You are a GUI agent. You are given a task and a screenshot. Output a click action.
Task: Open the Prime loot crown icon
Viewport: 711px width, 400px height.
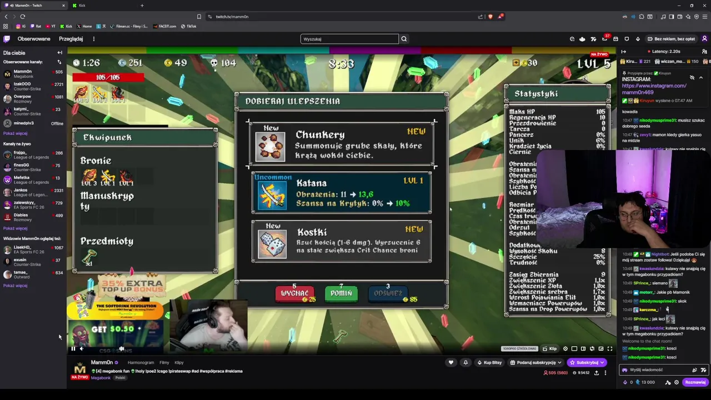coord(582,39)
